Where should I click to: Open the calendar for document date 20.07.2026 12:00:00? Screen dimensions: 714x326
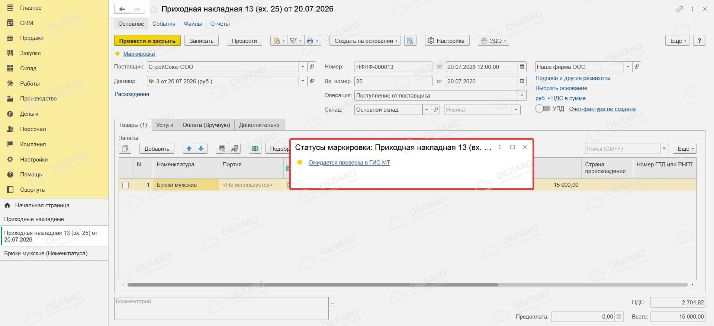tap(522, 67)
